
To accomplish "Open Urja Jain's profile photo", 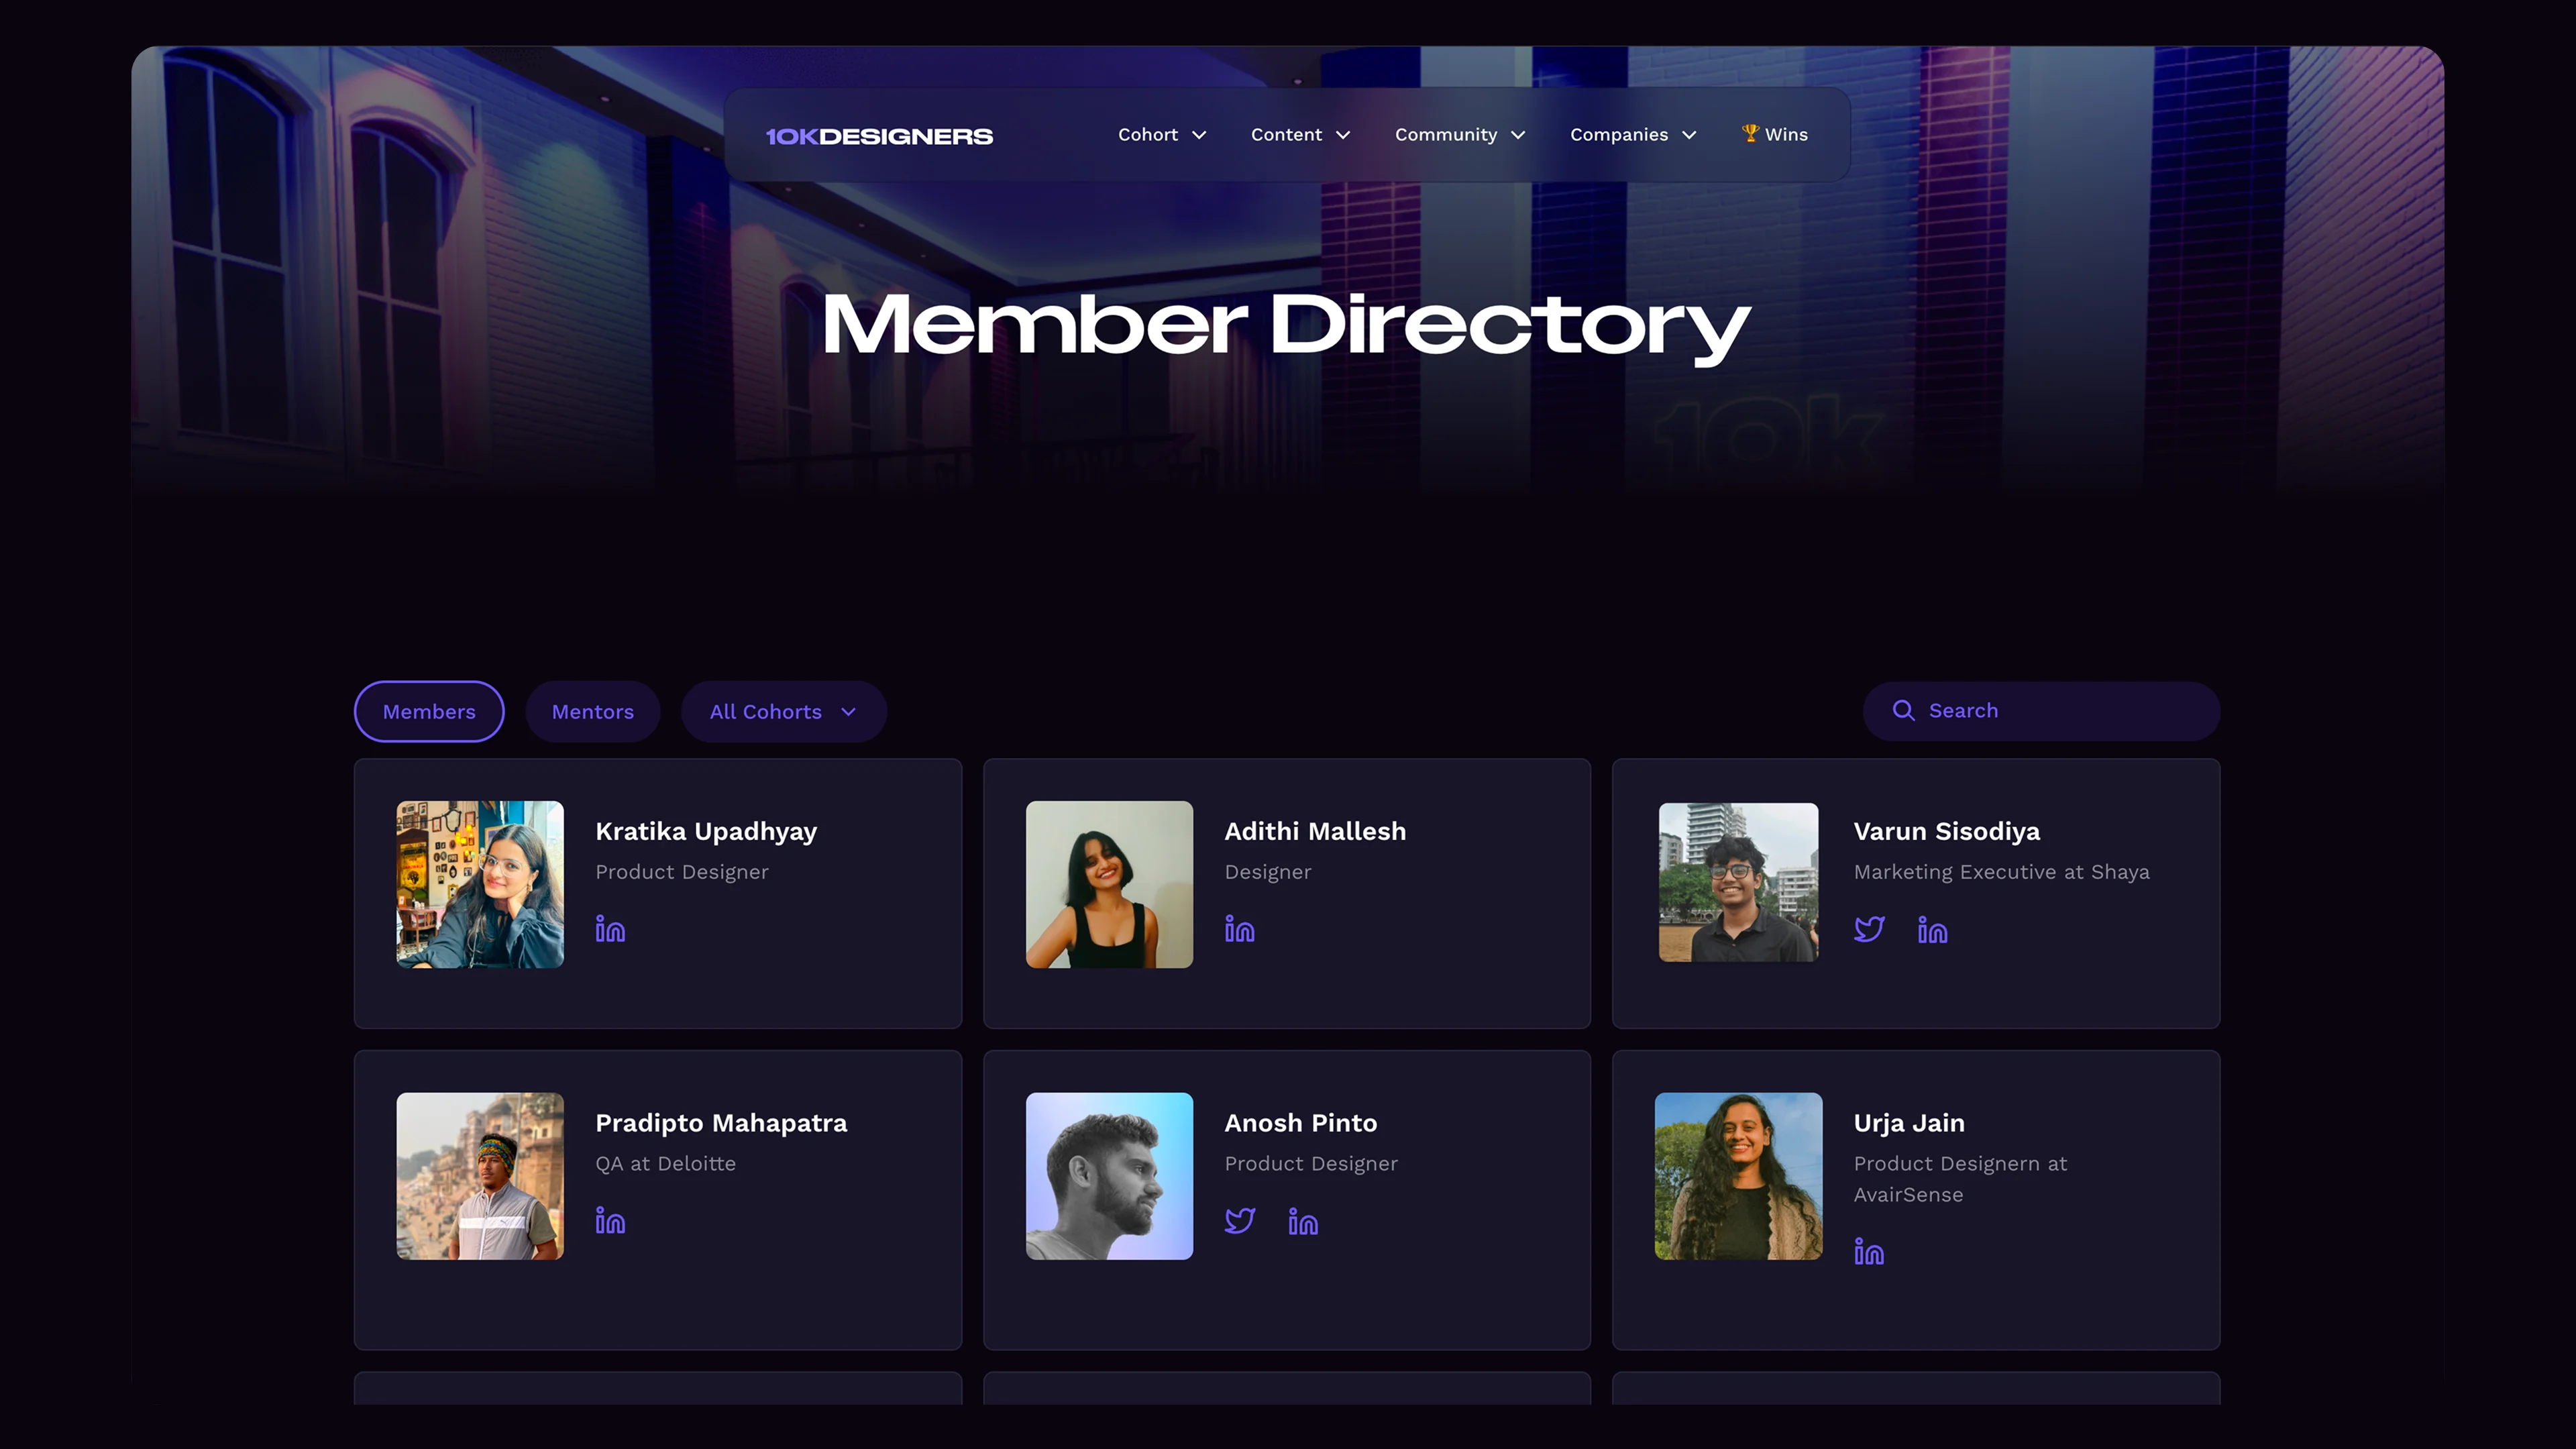I will [1738, 1176].
